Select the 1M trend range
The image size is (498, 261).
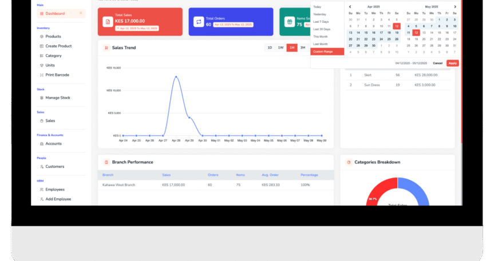292,48
